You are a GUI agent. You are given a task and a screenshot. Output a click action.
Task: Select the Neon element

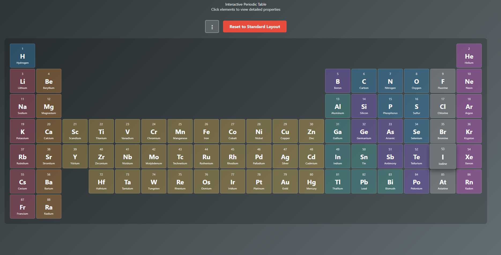(469, 81)
